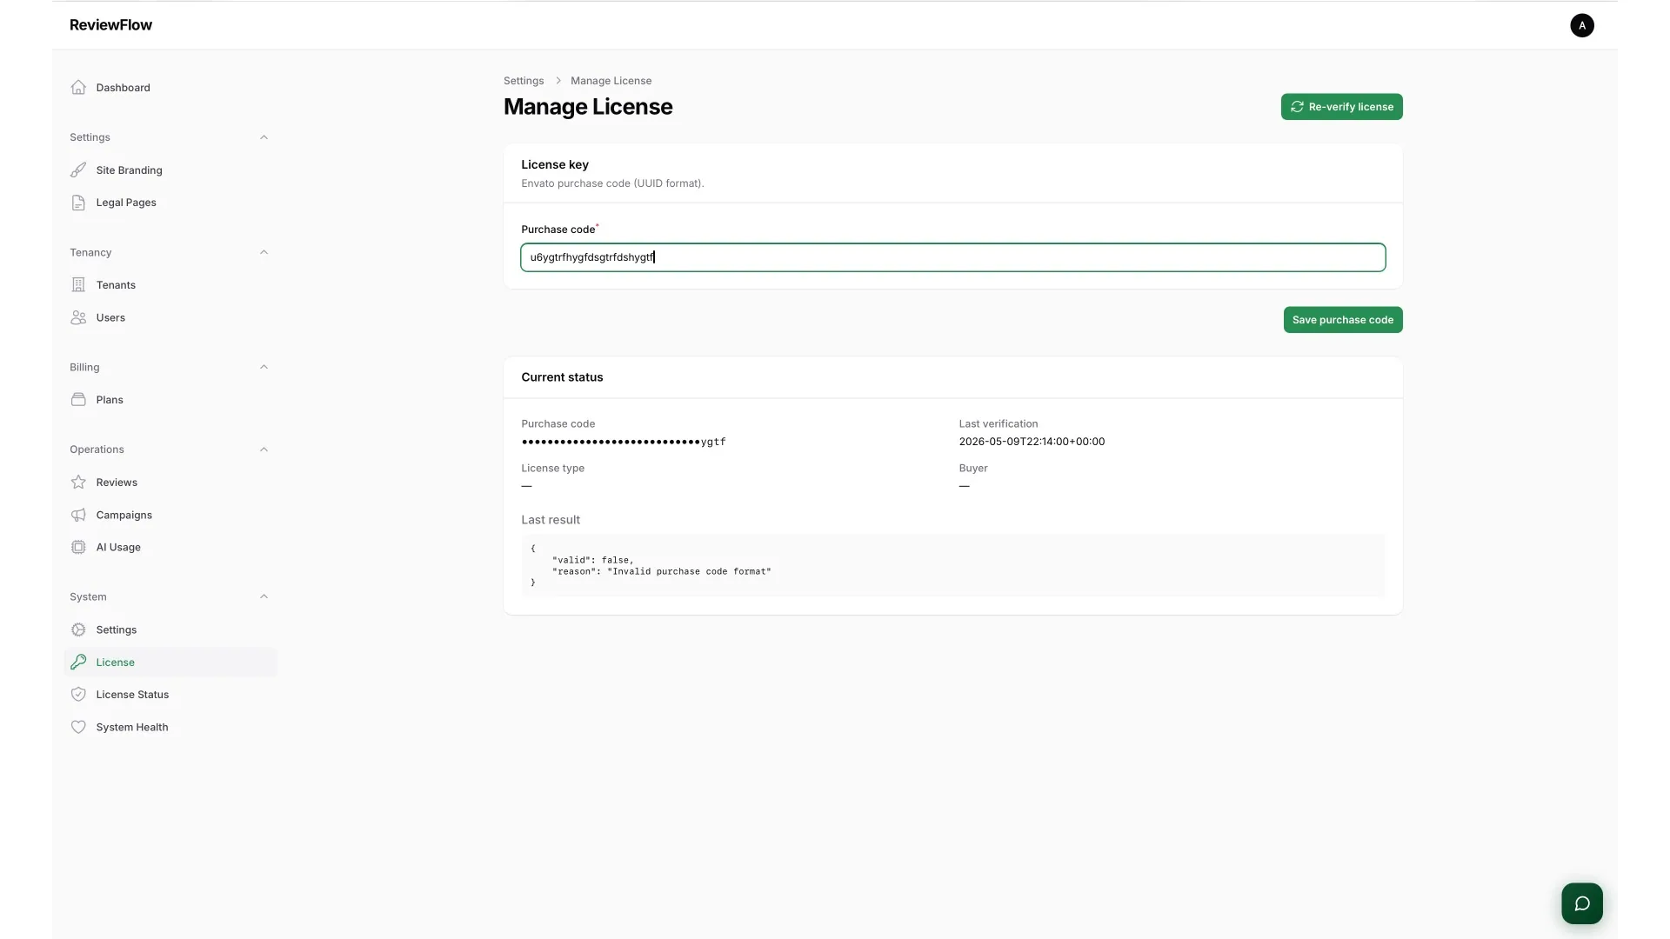Click the Settings breadcrumb link

[524, 81]
